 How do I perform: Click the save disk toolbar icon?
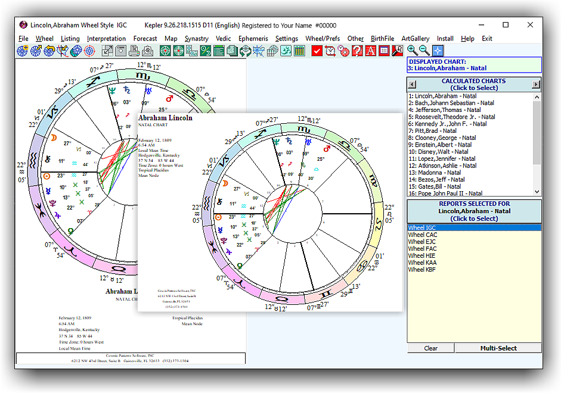pyautogui.click(x=120, y=51)
